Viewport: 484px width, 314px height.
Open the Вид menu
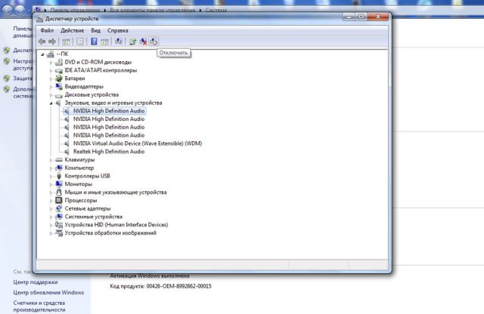click(96, 30)
